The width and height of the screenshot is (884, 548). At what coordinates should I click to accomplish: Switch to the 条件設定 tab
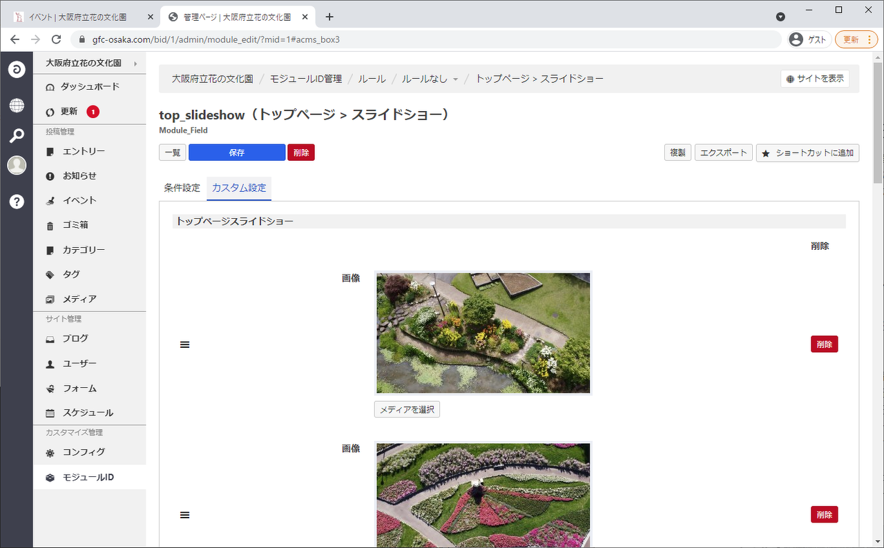(x=182, y=188)
